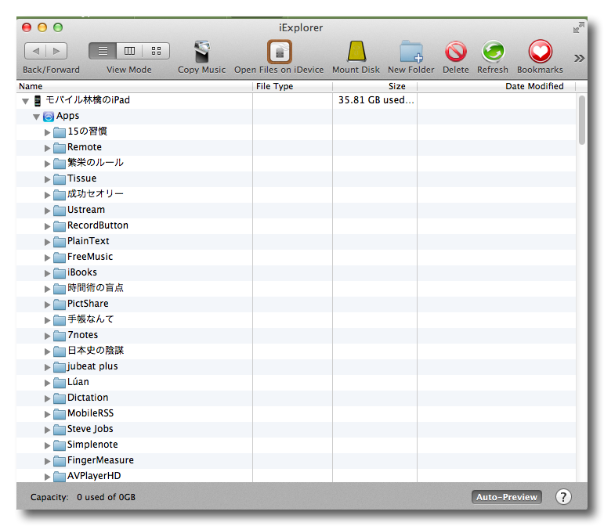Viewport: 604px width, 526px height.
Task: Click the Capacity status text
Action: 83,497
